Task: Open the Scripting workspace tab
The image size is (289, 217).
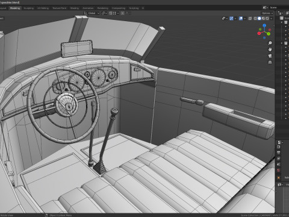Action: [x=134, y=8]
